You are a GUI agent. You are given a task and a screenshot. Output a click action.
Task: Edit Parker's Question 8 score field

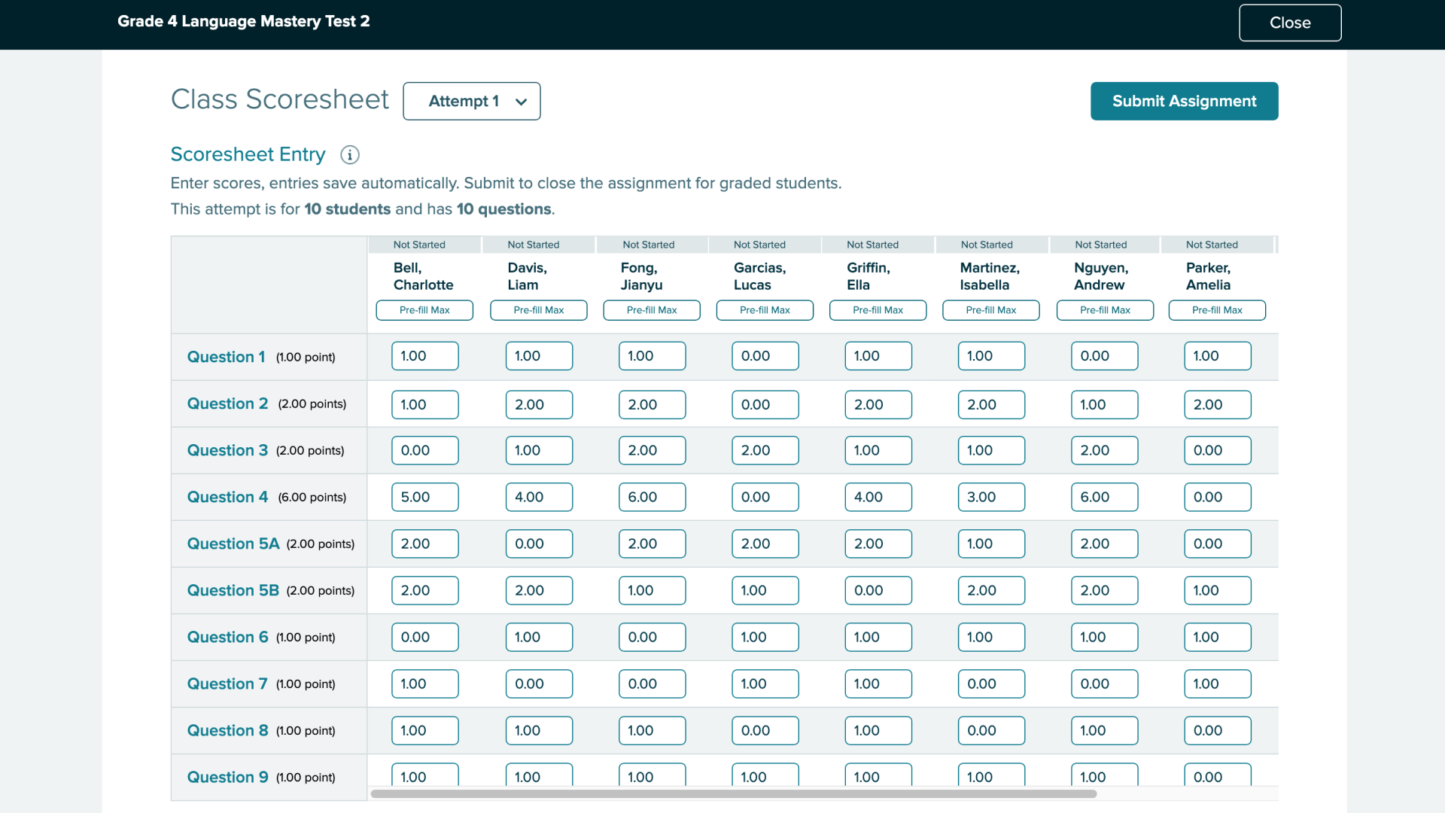click(1217, 730)
